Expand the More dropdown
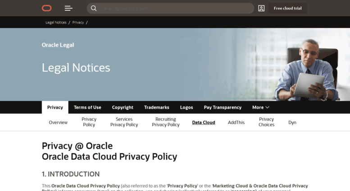 (261, 107)
